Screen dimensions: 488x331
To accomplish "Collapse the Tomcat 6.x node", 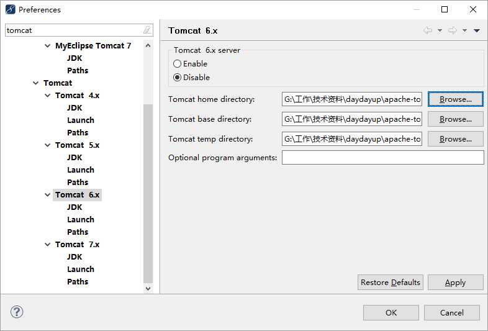I will point(47,195).
